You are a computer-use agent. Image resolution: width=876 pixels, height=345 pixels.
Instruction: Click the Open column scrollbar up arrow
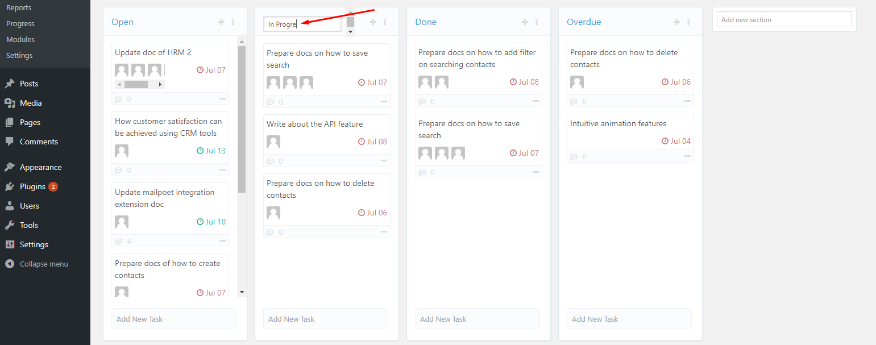(x=242, y=41)
